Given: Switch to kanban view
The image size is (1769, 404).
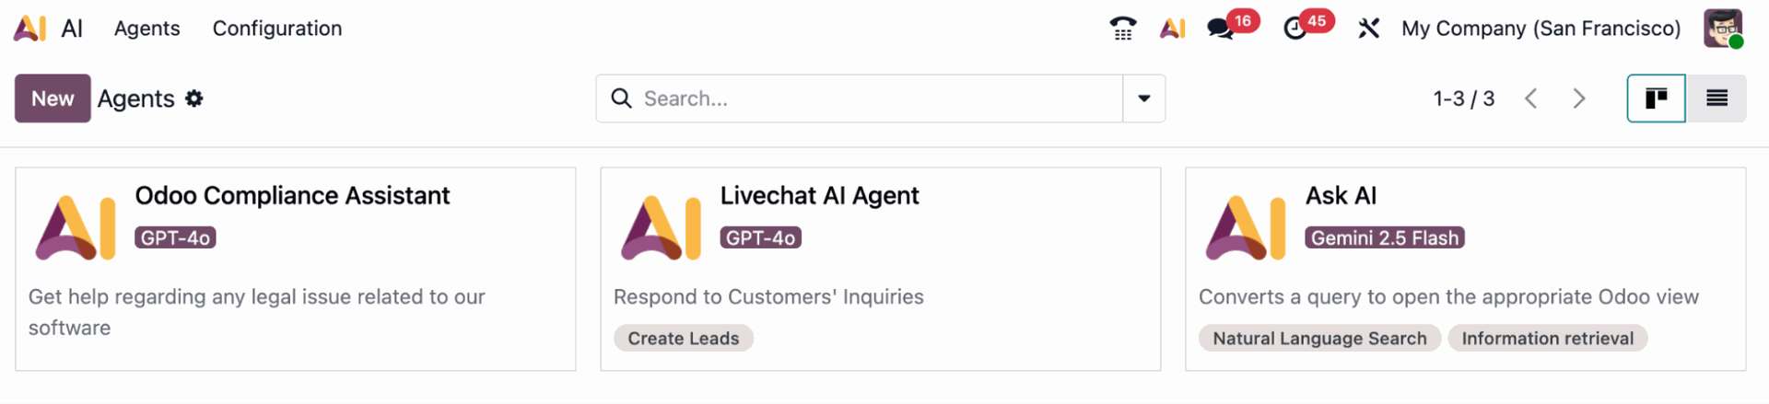Looking at the screenshot, I should (1656, 98).
